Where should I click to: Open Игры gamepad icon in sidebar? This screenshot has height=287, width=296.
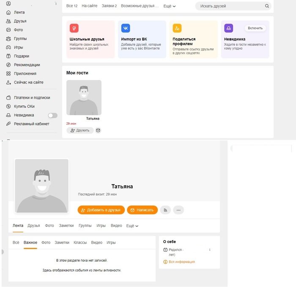tap(8, 47)
